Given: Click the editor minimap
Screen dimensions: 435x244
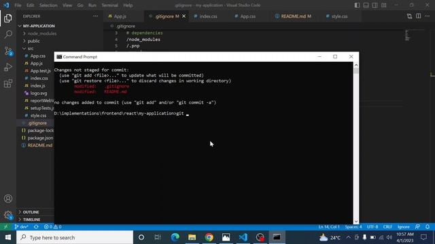Looking at the screenshot, I should [x=407, y=35].
